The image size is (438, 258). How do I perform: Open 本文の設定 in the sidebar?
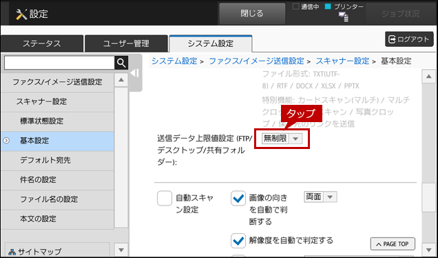pyautogui.click(x=57, y=219)
